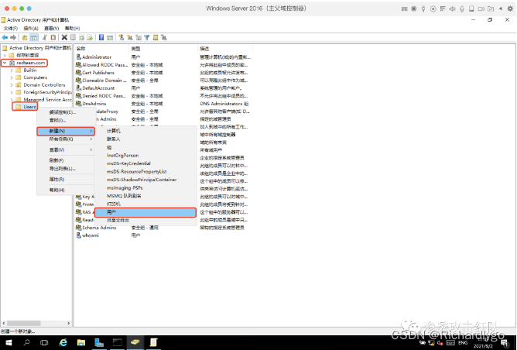The width and height of the screenshot is (517, 350).
Task: Open the Windows Start button
Action: tap(9, 343)
